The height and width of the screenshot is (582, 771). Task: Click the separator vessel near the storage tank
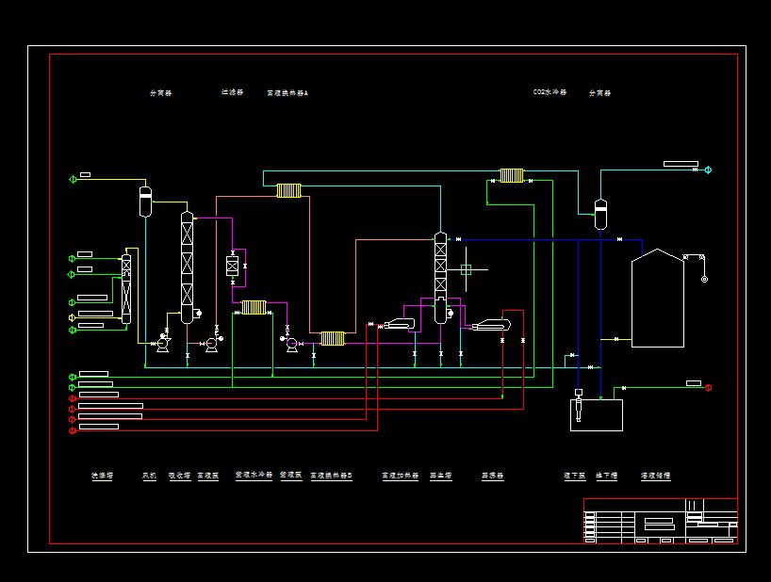[x=600, y=214]
